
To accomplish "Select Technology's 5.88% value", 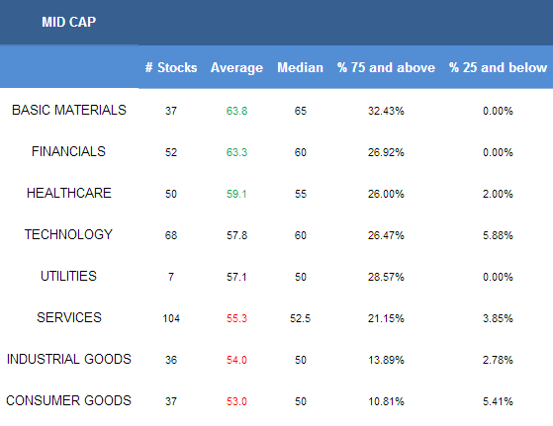I will point(498,235).
